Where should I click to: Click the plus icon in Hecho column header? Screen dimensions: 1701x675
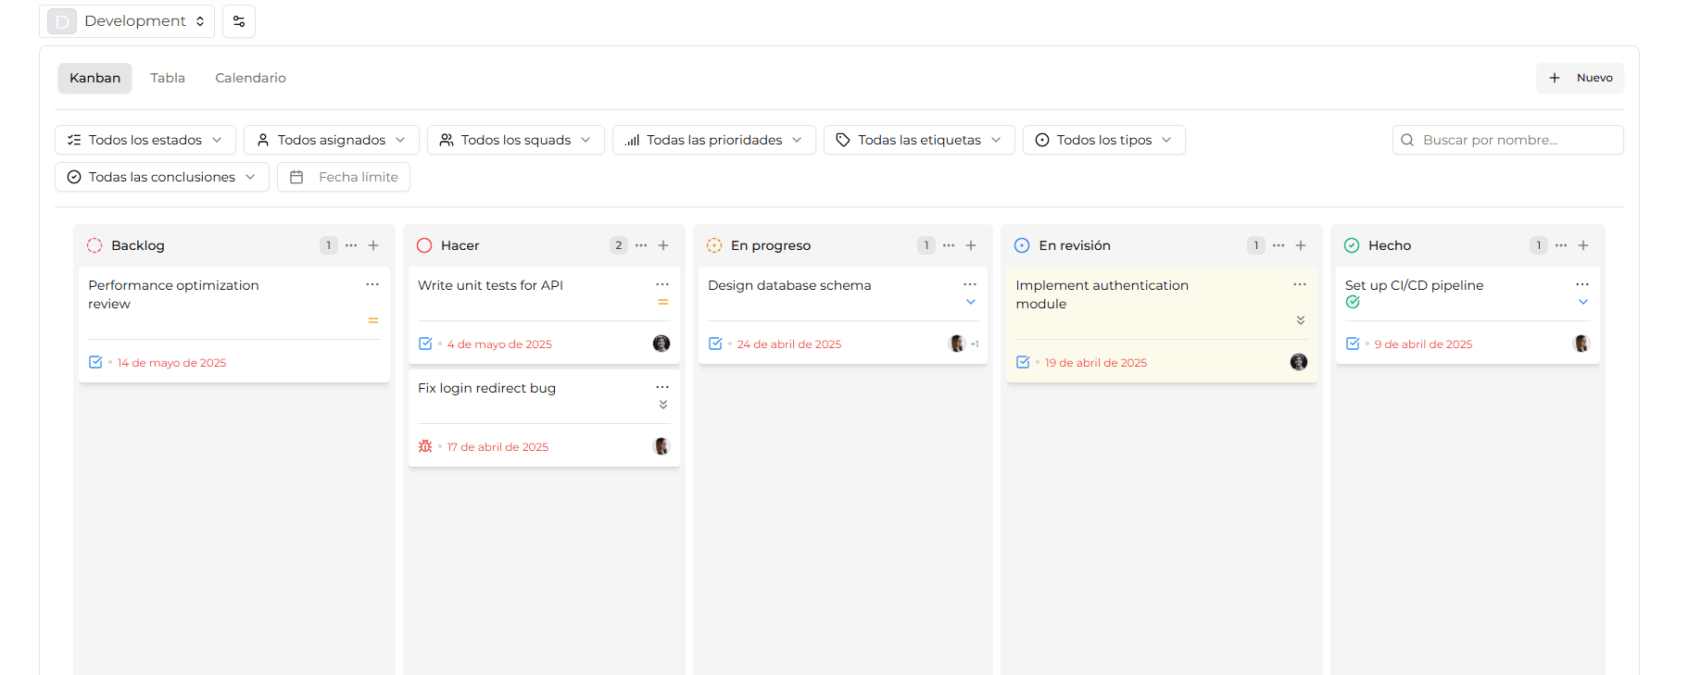click(1583, 245)
